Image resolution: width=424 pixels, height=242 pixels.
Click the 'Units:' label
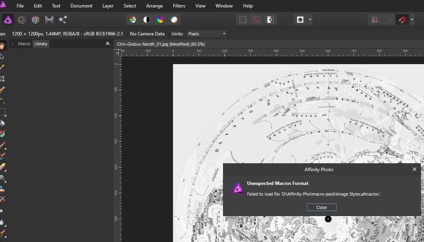click(177, 34)
